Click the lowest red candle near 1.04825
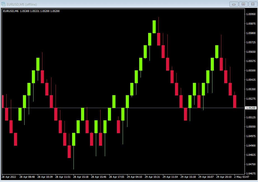 [x=69, y=152]
